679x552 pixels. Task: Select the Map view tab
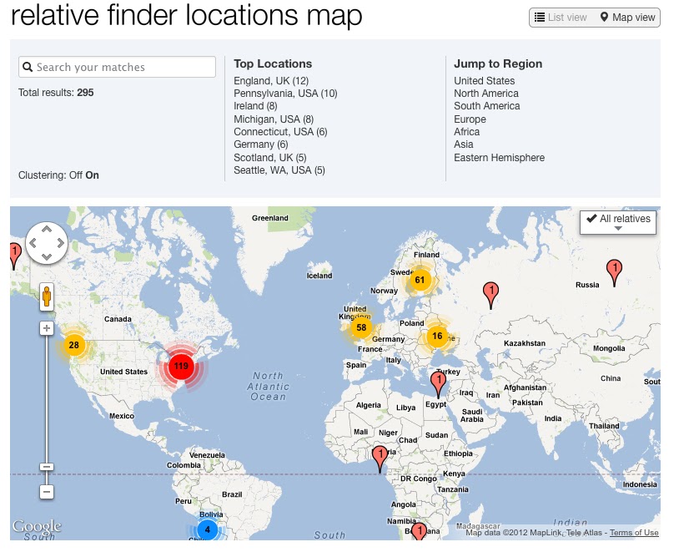(623, 17)
